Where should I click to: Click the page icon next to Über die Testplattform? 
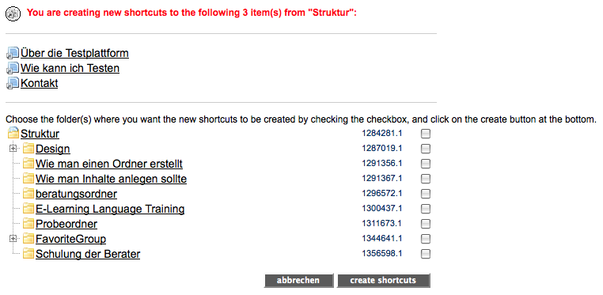(13, 53)
